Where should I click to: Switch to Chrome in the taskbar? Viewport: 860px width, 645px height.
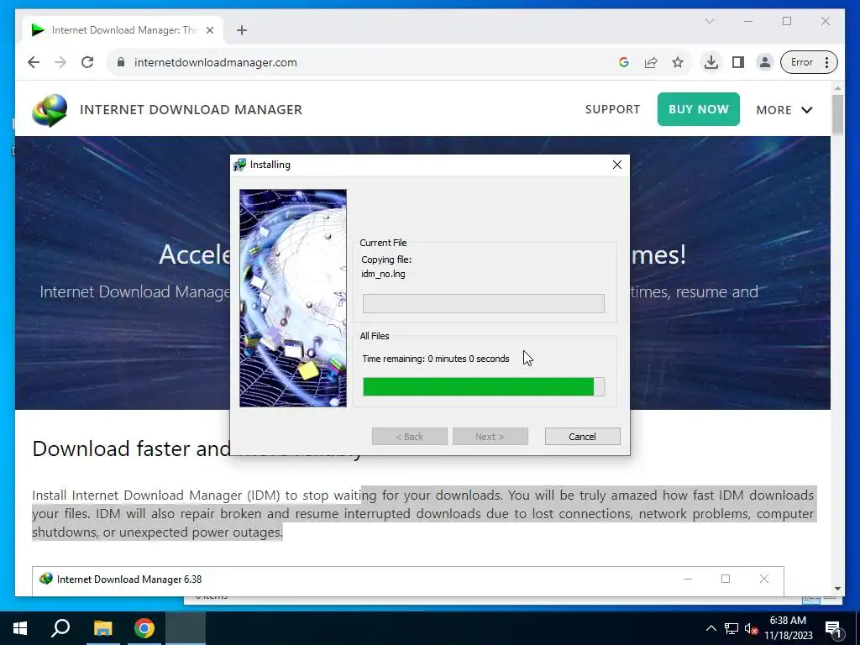[144, 628]
